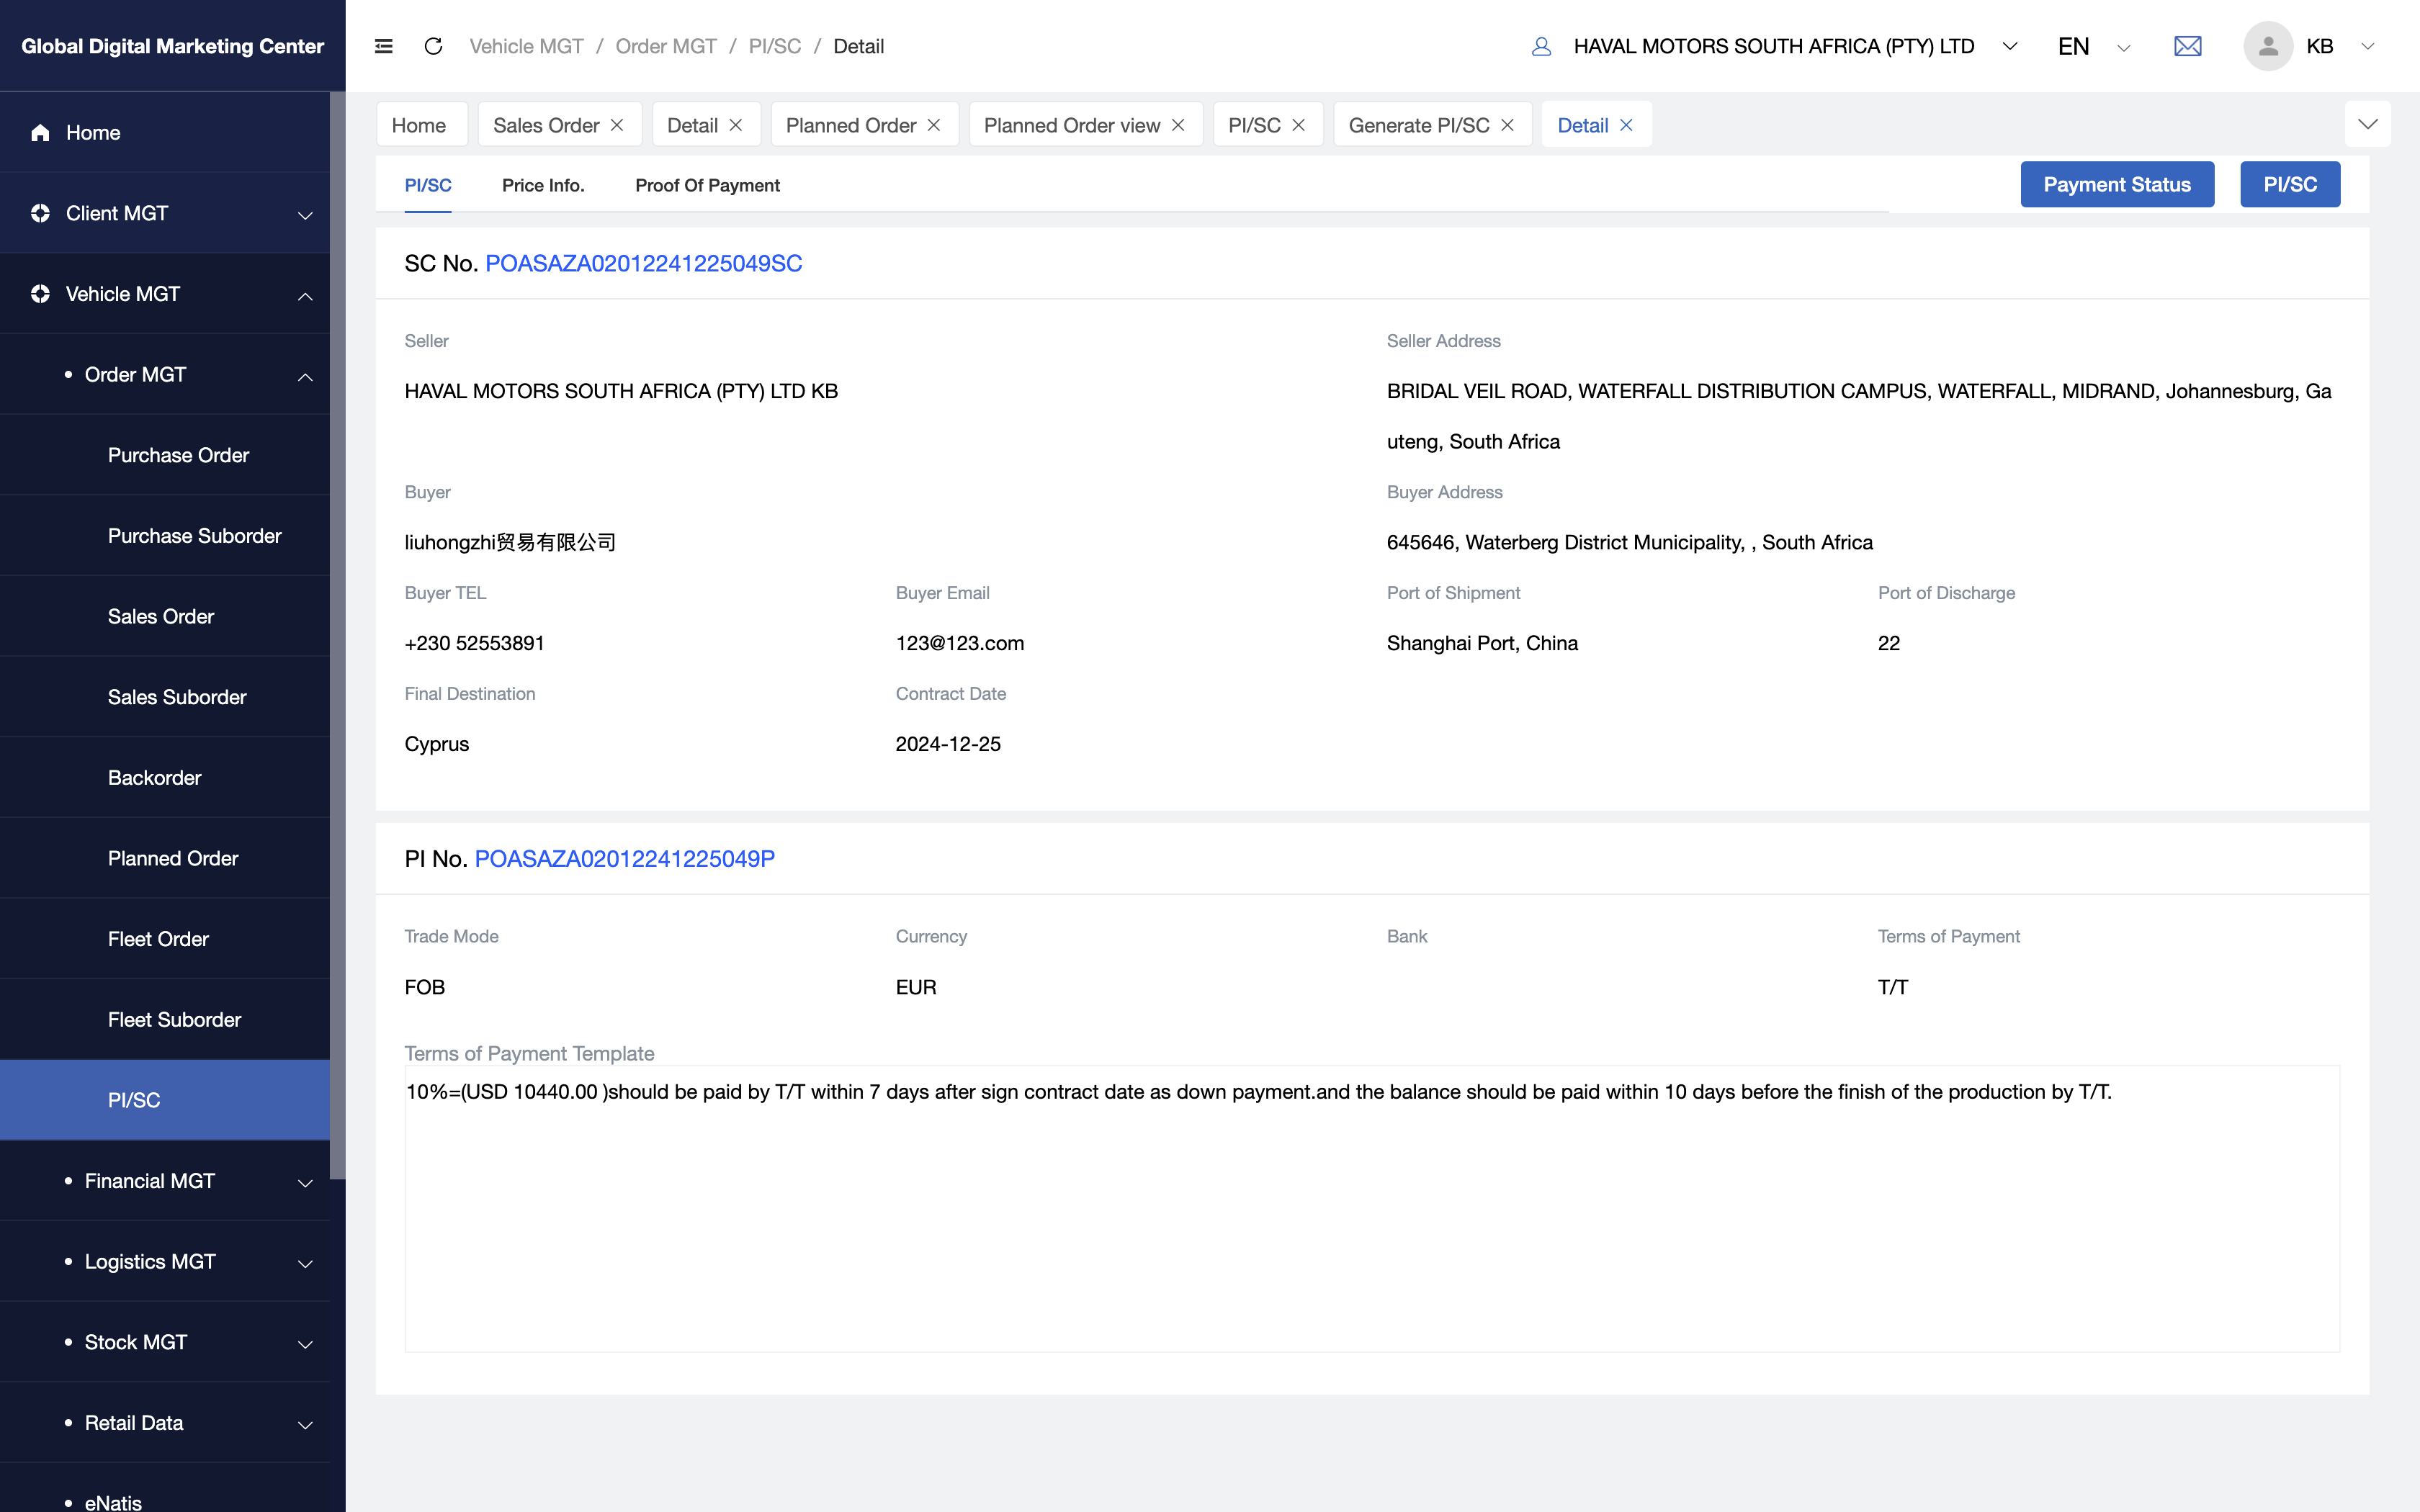Click the dealer user profile icon

1541,46
